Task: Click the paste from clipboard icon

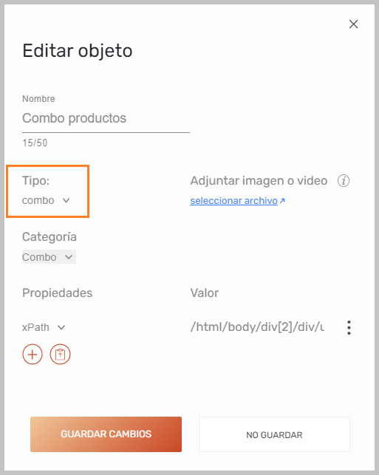Action: 61,354
